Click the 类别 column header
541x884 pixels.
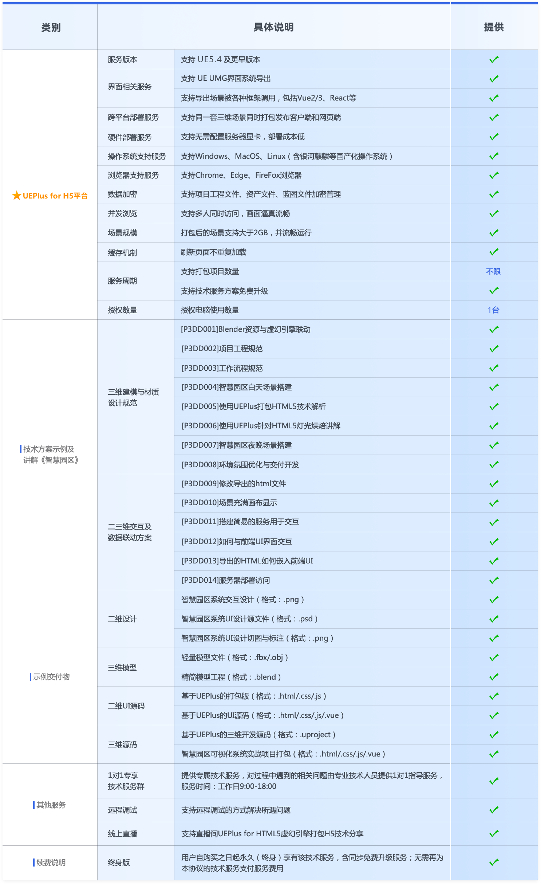pos(51,27)
